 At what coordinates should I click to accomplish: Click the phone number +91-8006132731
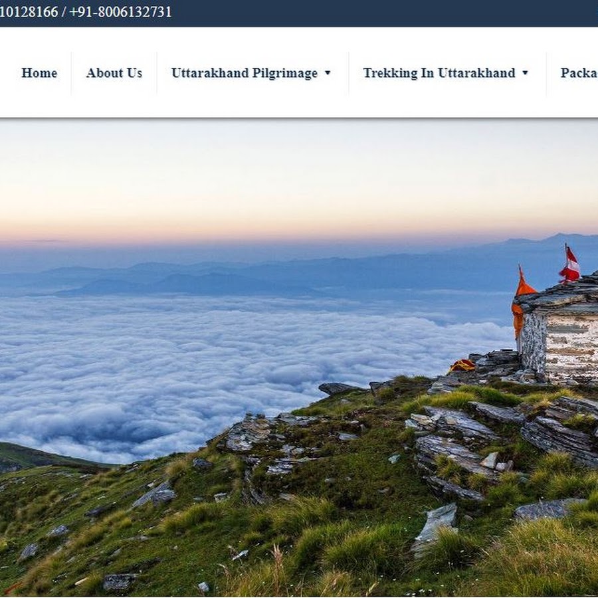pyautogui.click(x=121, y=12)
